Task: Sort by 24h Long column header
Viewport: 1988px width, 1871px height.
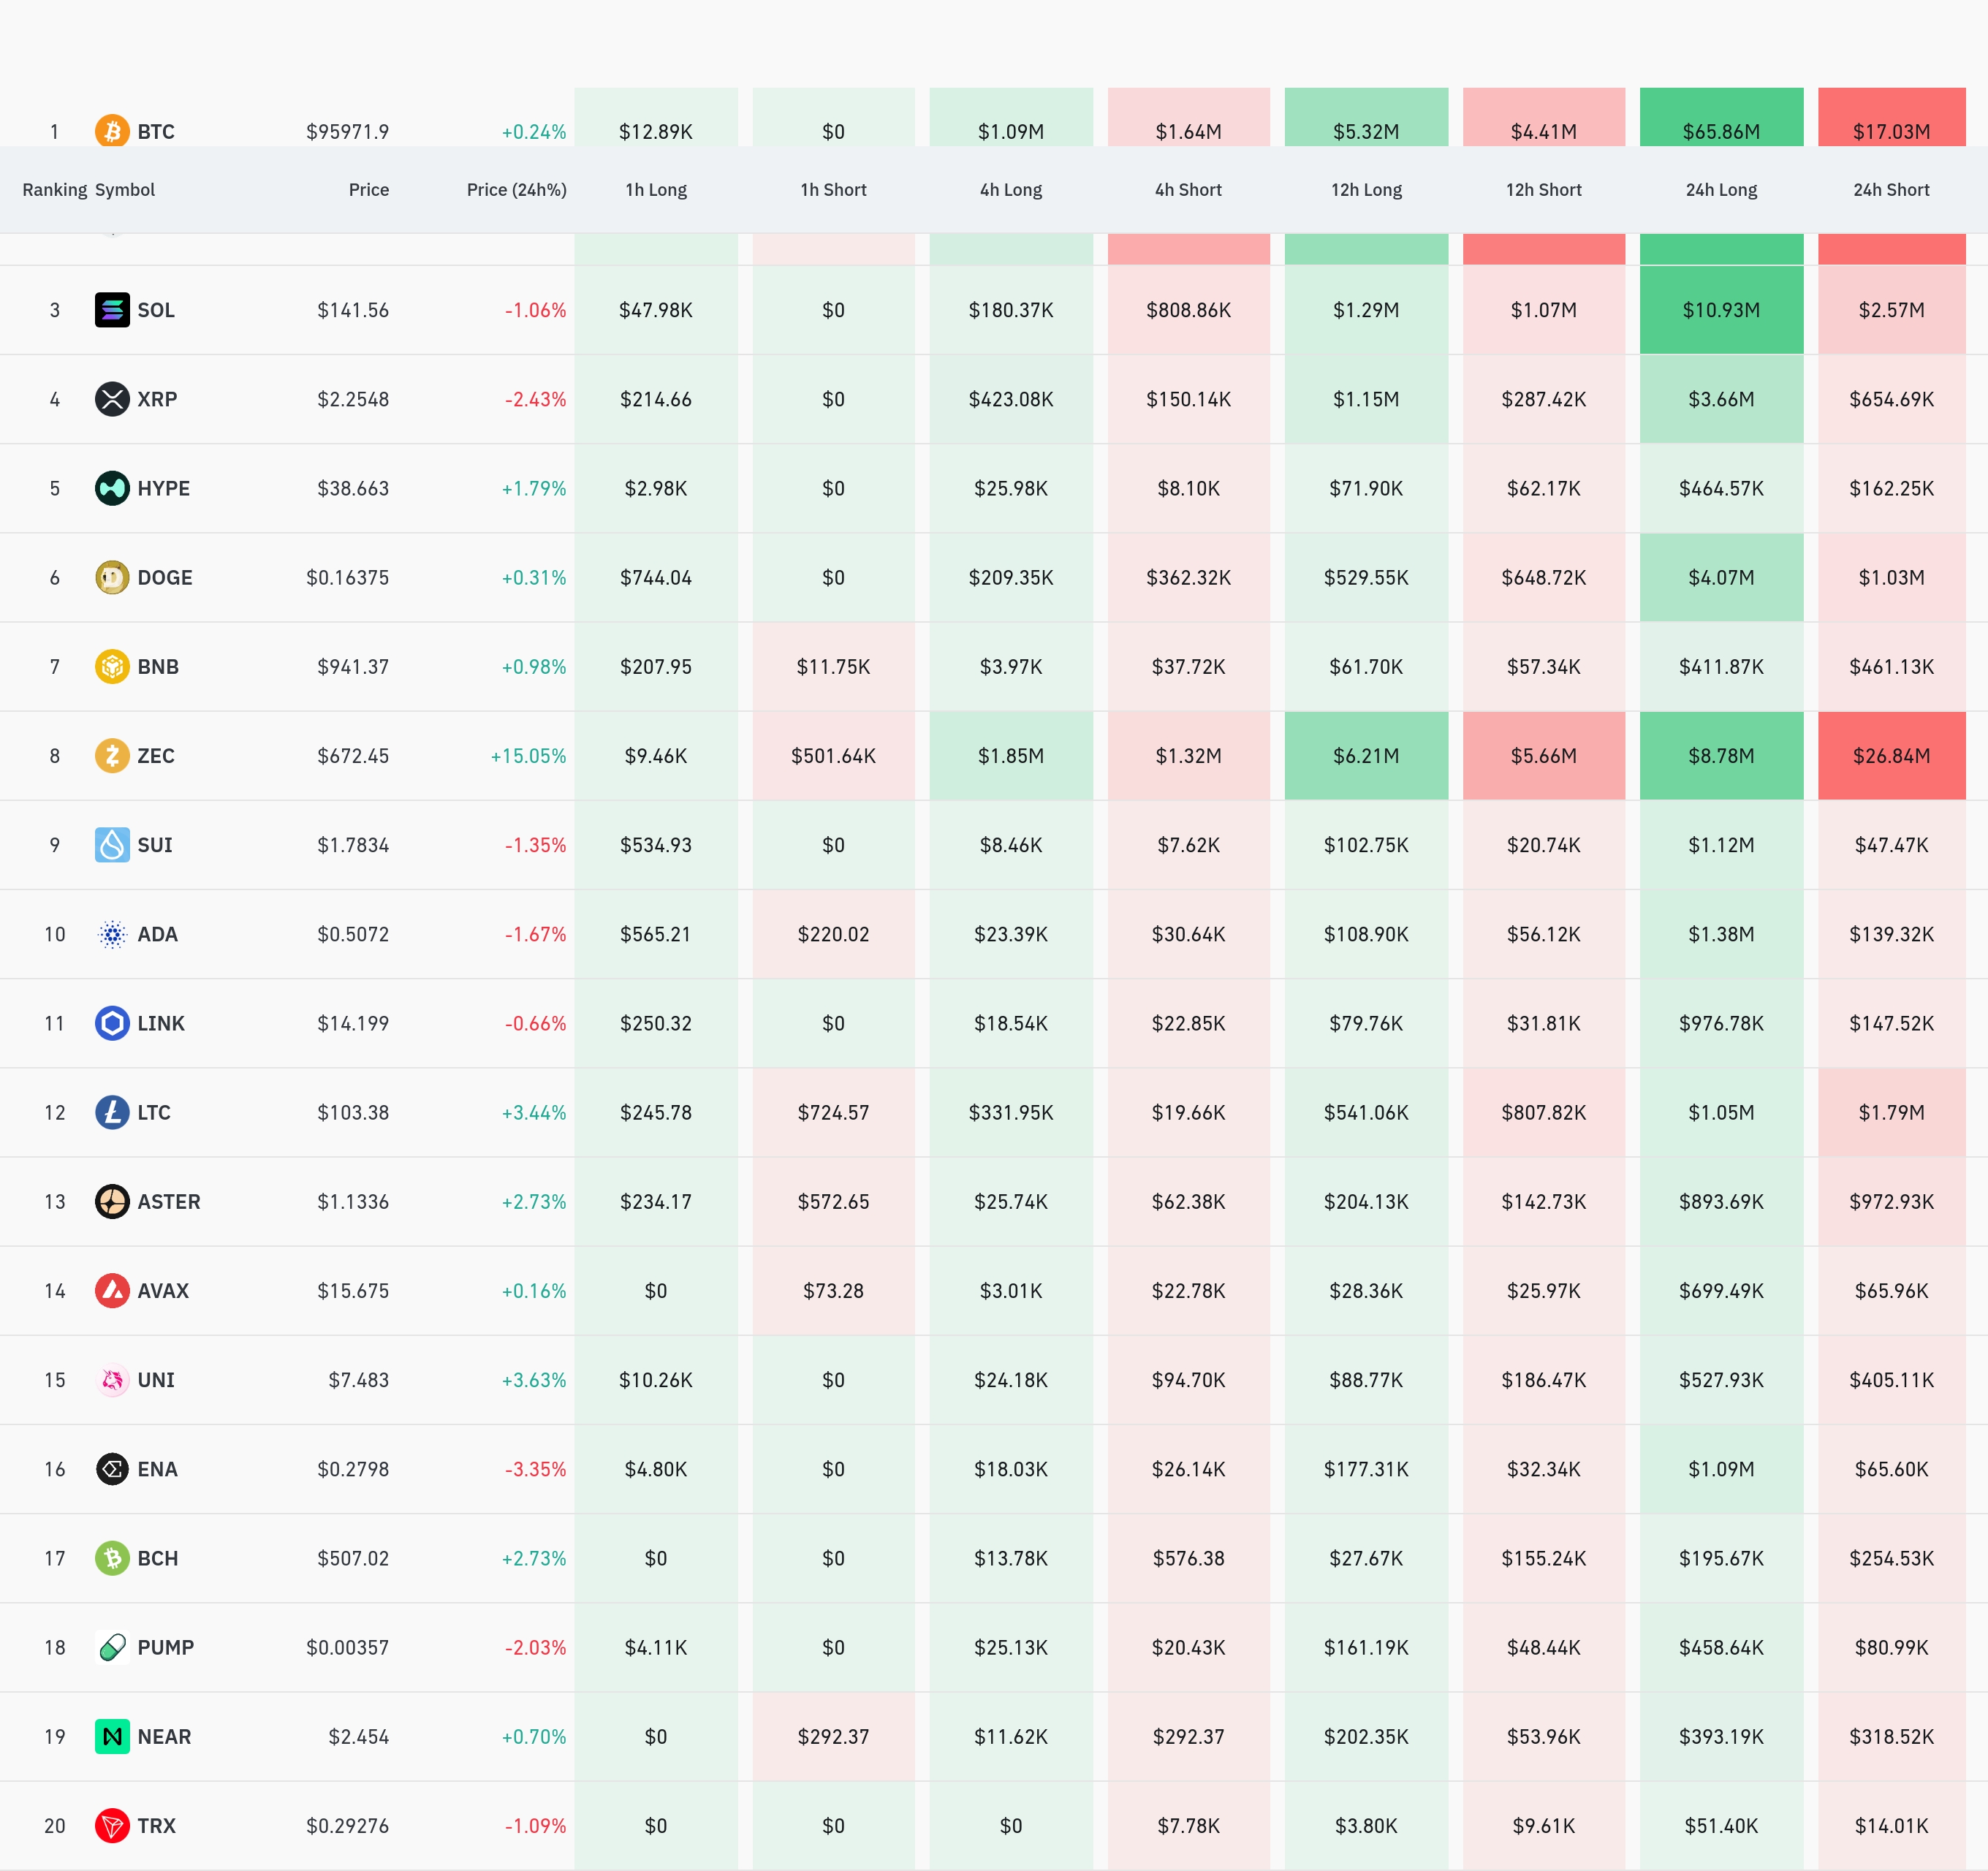Action: [x=1720, y=190]
